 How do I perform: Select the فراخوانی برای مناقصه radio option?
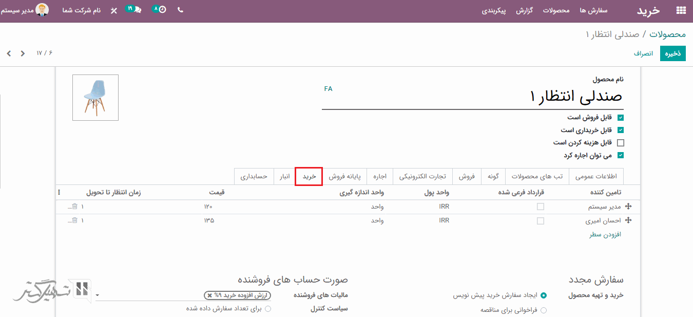(544, 310)
